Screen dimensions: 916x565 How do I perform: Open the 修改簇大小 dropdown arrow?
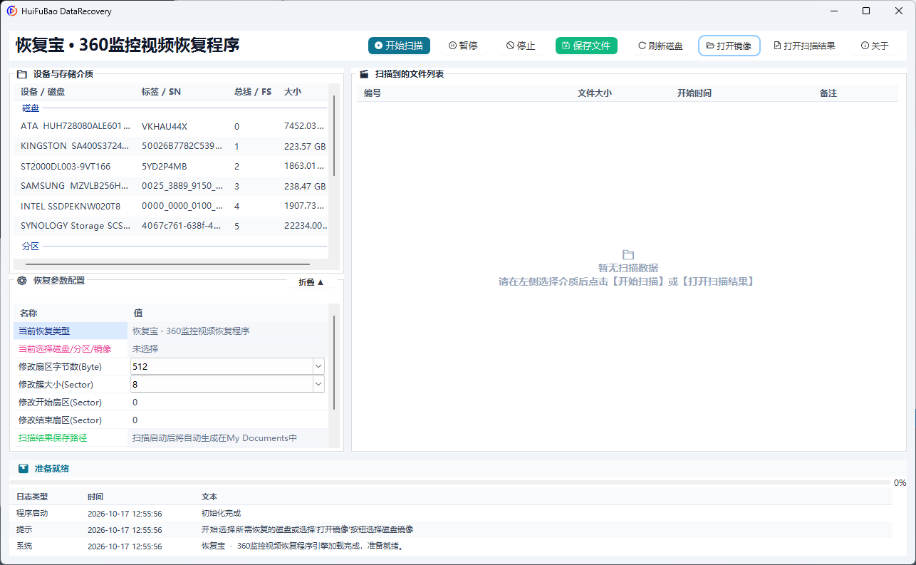318,384
